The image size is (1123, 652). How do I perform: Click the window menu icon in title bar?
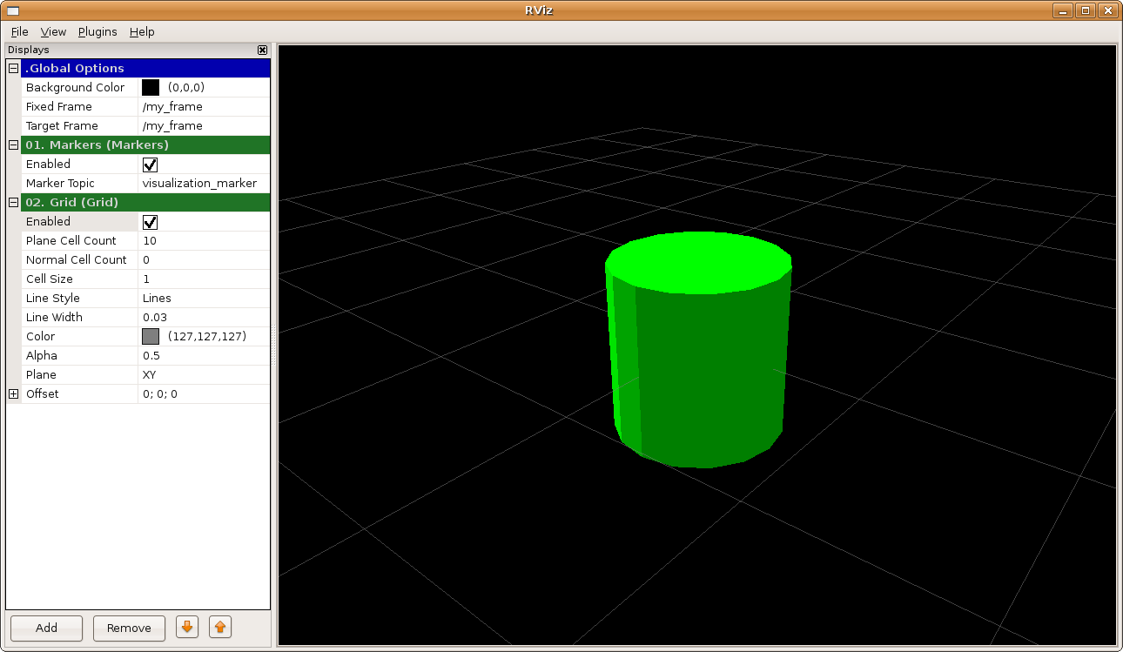[x=12, y=10]
